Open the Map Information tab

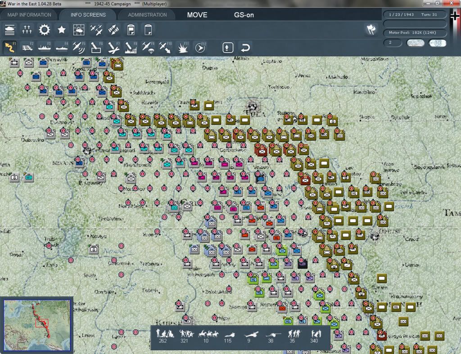pos(29,15)
